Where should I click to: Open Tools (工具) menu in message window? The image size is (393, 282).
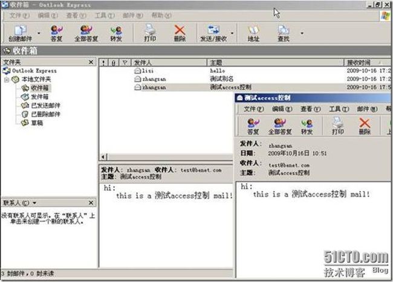339,109
